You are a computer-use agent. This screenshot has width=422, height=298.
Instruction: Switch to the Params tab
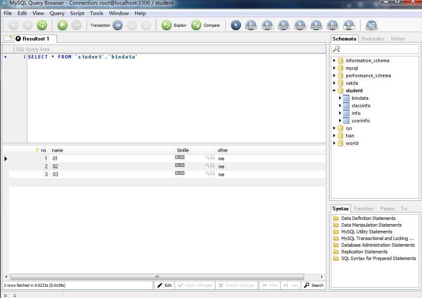(x=387, y=209)
